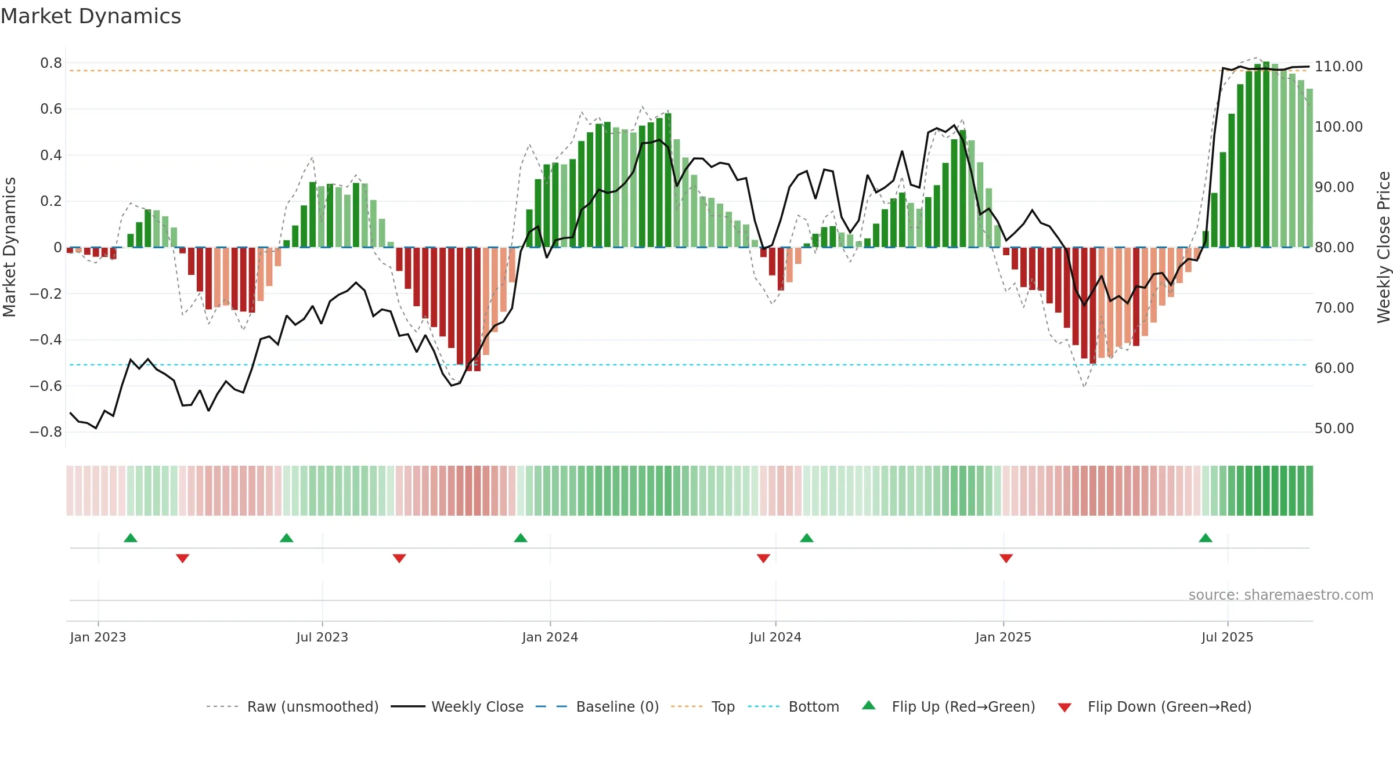Click the green flip-up triangle after Jul 2024
Image resolution: width=1393 pixels, height=783 pixels.
807,538
